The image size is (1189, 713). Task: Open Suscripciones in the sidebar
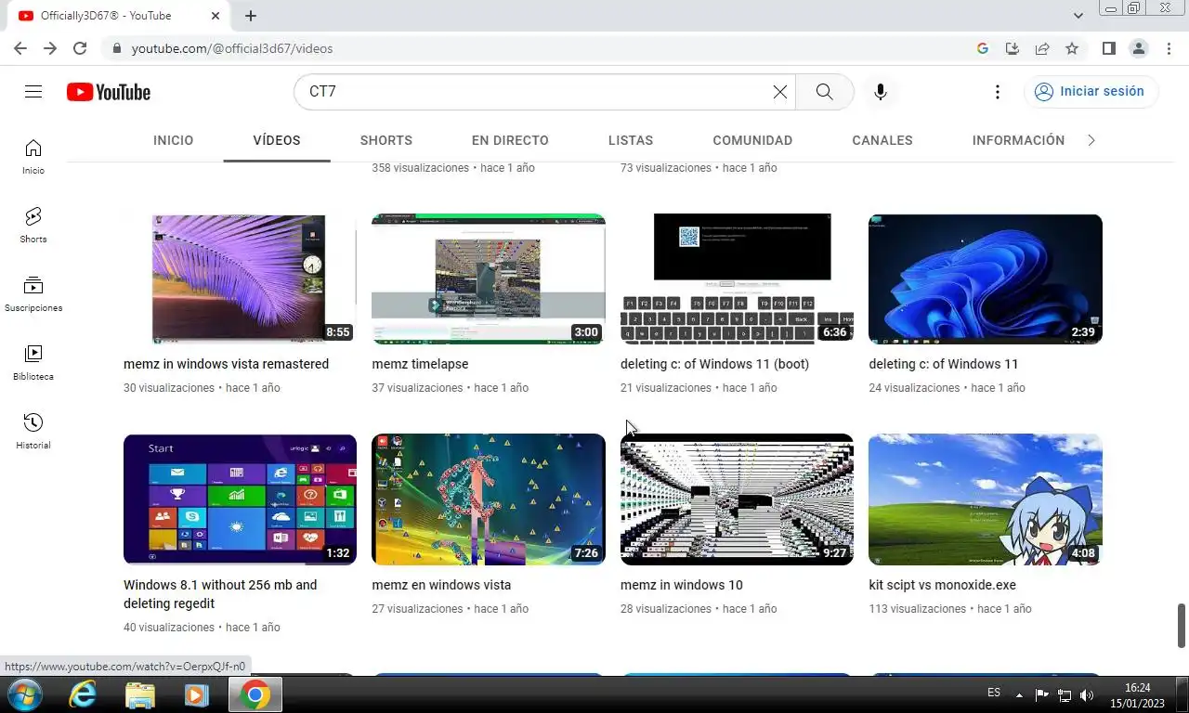(x=33, y=293)
